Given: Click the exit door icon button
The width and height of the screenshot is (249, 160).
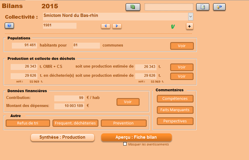Looking at the screenshot, I should (x=219, y=7).
